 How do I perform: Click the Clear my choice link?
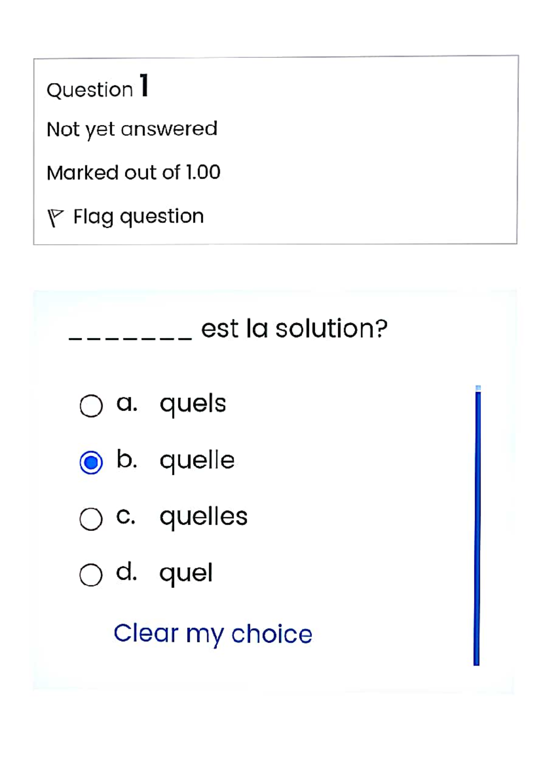tap(213, 634)
